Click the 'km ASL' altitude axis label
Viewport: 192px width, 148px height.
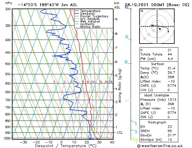tap(117, 5)
